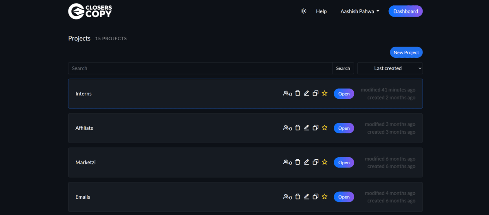Edit the Emails project name with pencil icon
This screenshot has height=215, width=489.
pyautogui.click(x=306, y=197)
